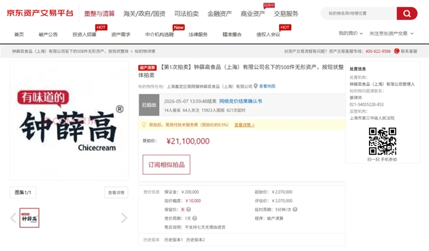This screenshot has height=251, width=429.
Task: Click the 联系客服 link
Action: click(x=409, y=51)
